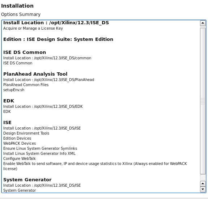The height and width of the screenshot is (199, 208).
Task: Click the up arrow just above the scroll-down arrow
Action: (203, 183)
